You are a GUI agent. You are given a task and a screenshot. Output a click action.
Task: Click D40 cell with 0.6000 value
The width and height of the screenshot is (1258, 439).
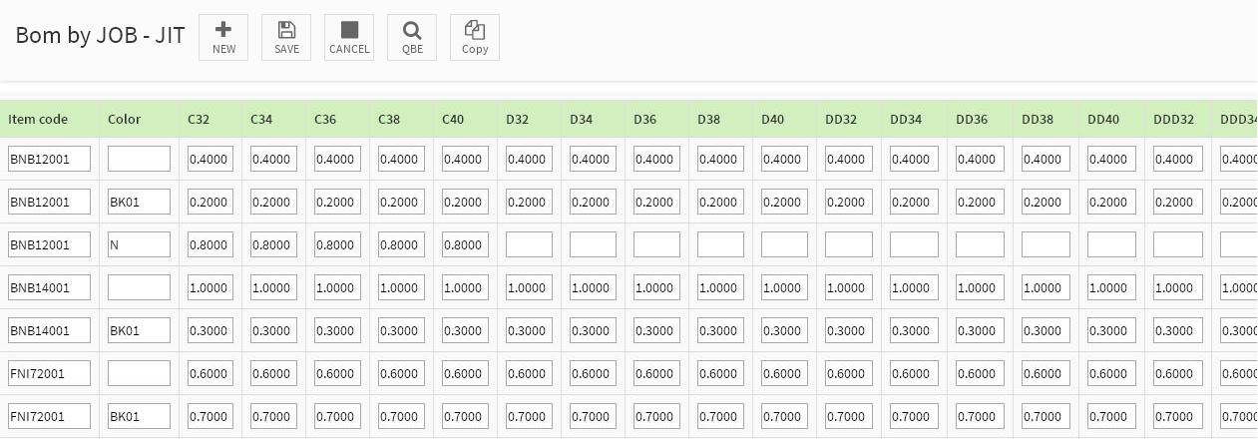784,373
